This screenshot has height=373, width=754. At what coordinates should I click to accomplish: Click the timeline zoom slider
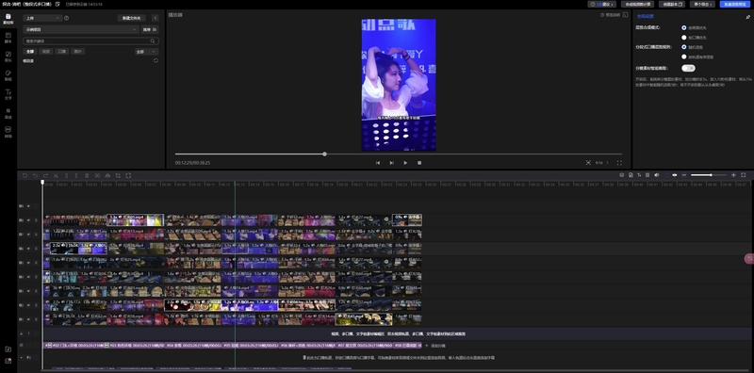(709, 175)
